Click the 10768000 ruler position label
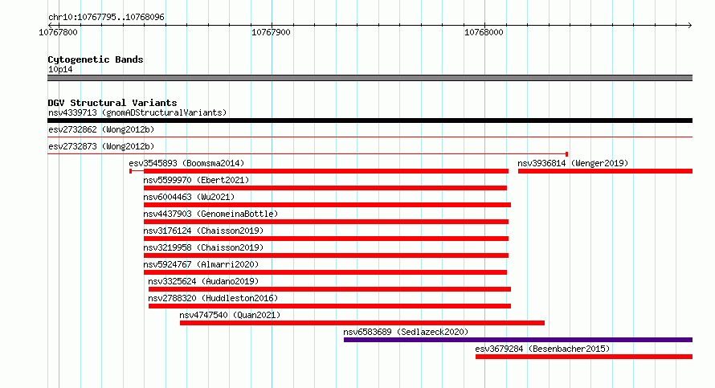The height and width of the screenshot is (388, 715). (484, 32)
